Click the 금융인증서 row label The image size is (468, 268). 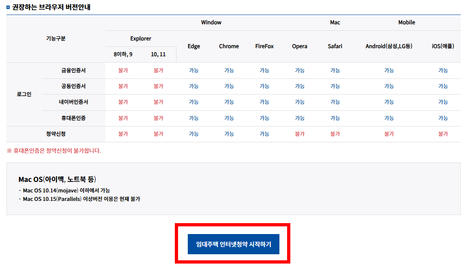click(74, 70)
